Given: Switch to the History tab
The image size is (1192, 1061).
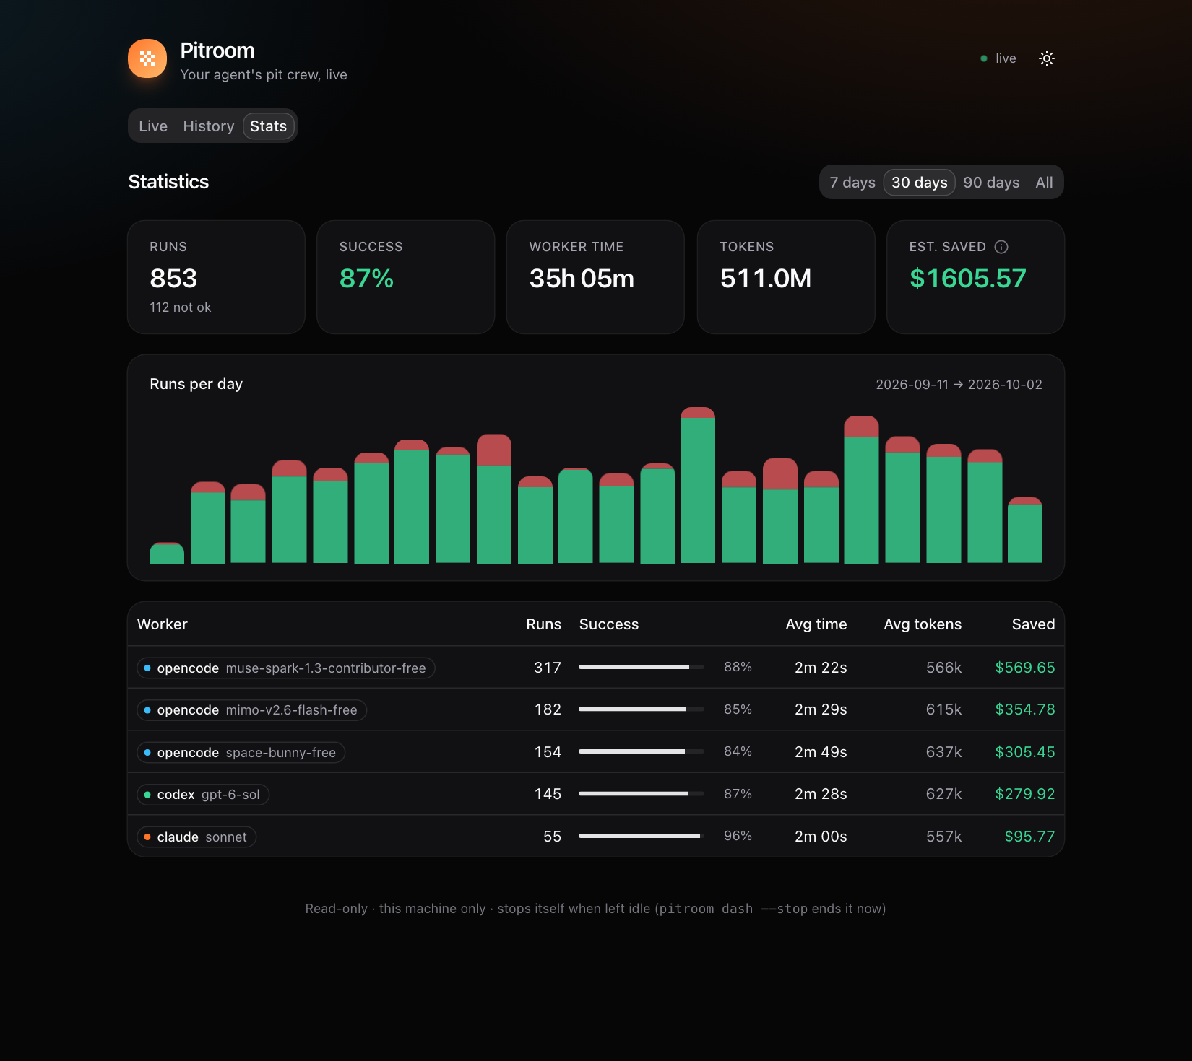Looking at the screenshot, I should (x=209, y=126).
